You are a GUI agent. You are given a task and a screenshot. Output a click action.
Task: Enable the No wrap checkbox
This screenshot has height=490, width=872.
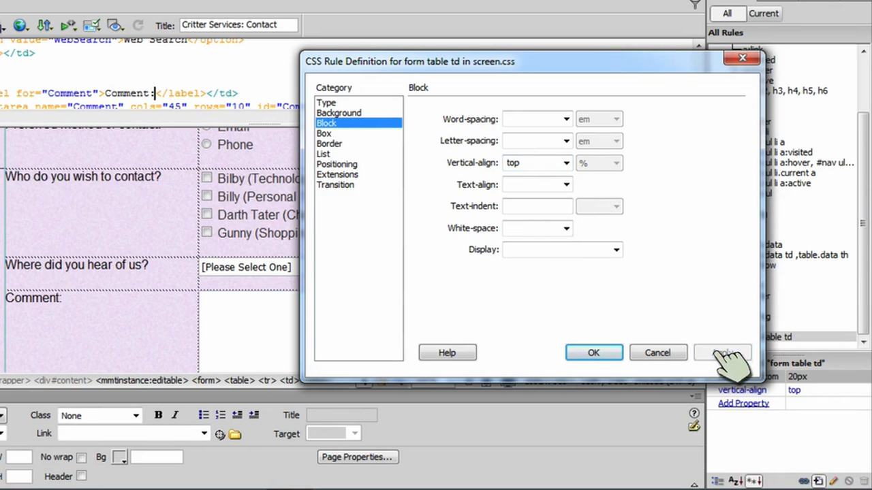pos(81,457)
